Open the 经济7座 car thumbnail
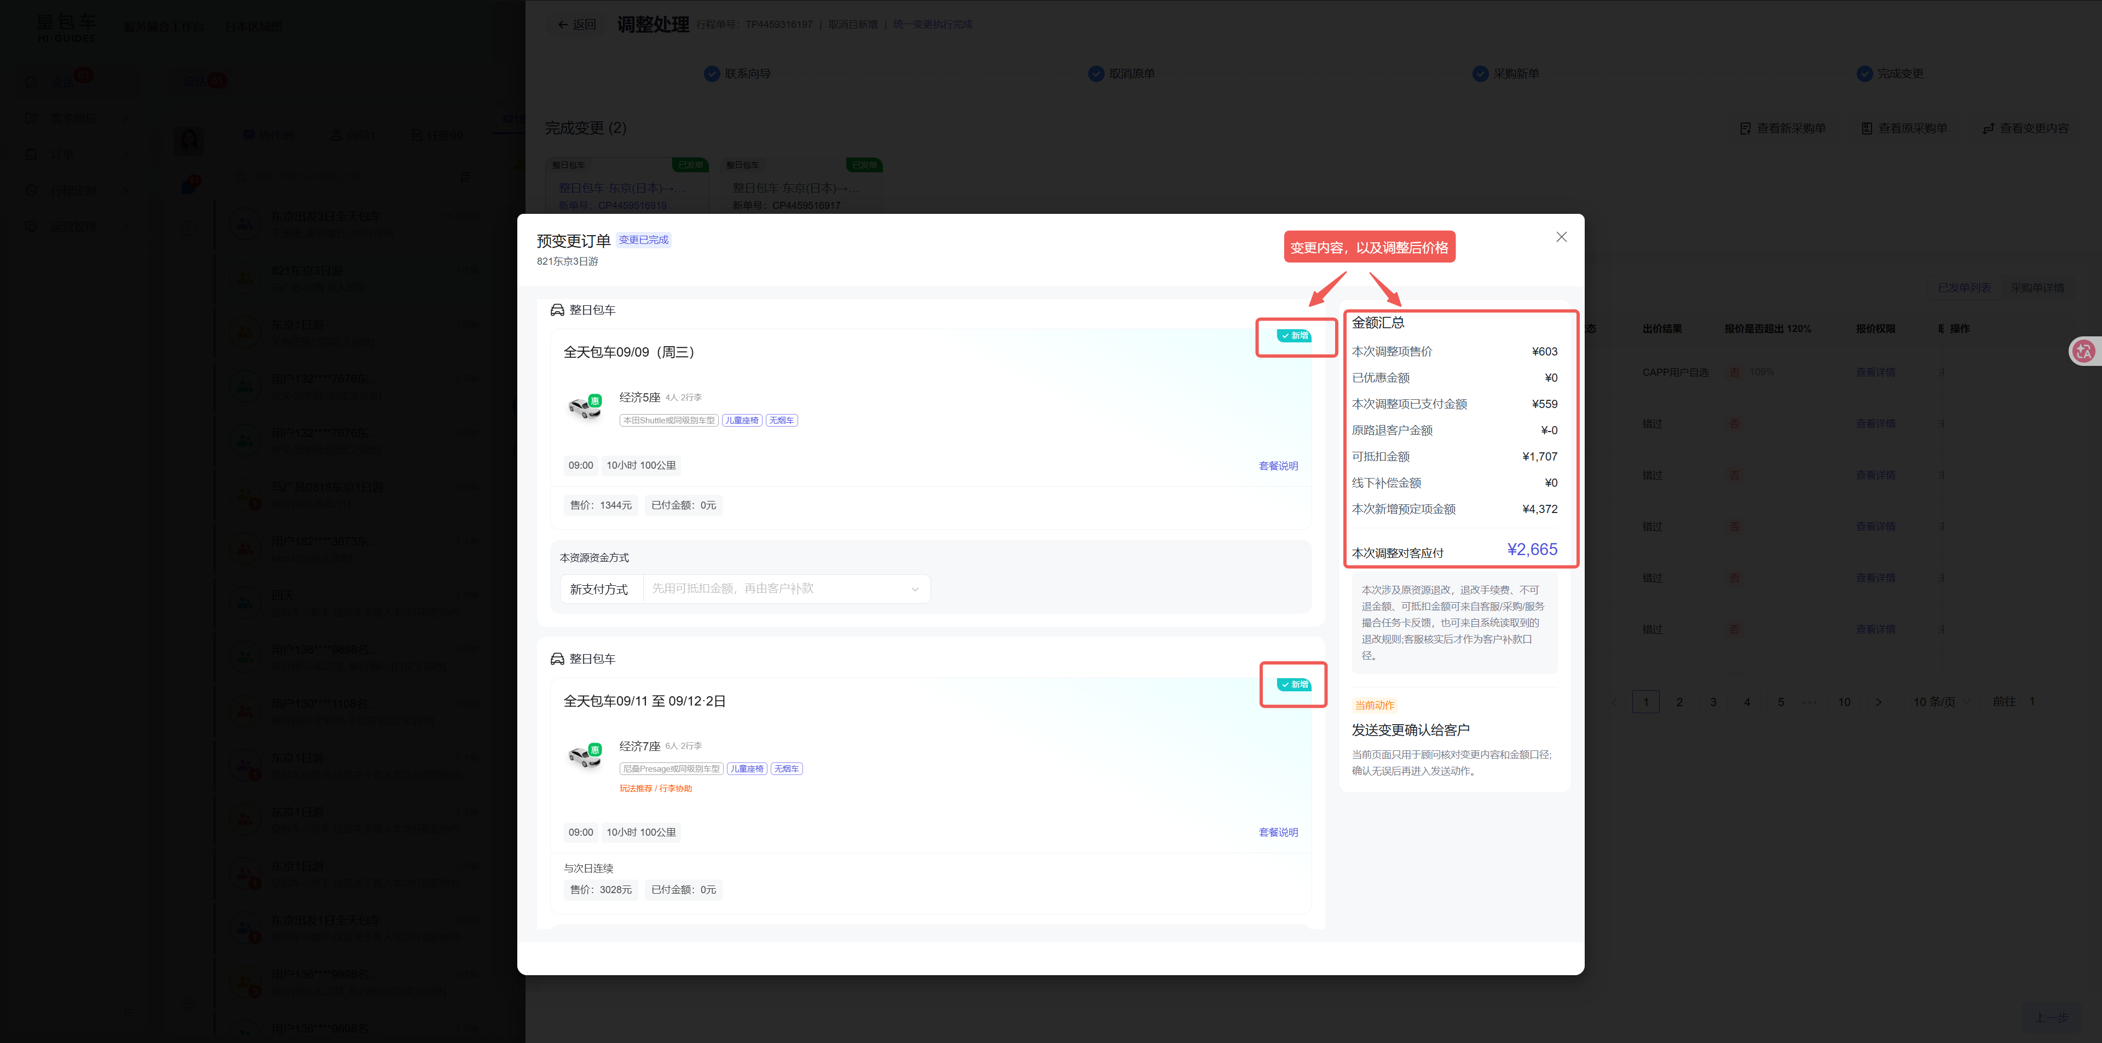 click(x=584, y=756)
